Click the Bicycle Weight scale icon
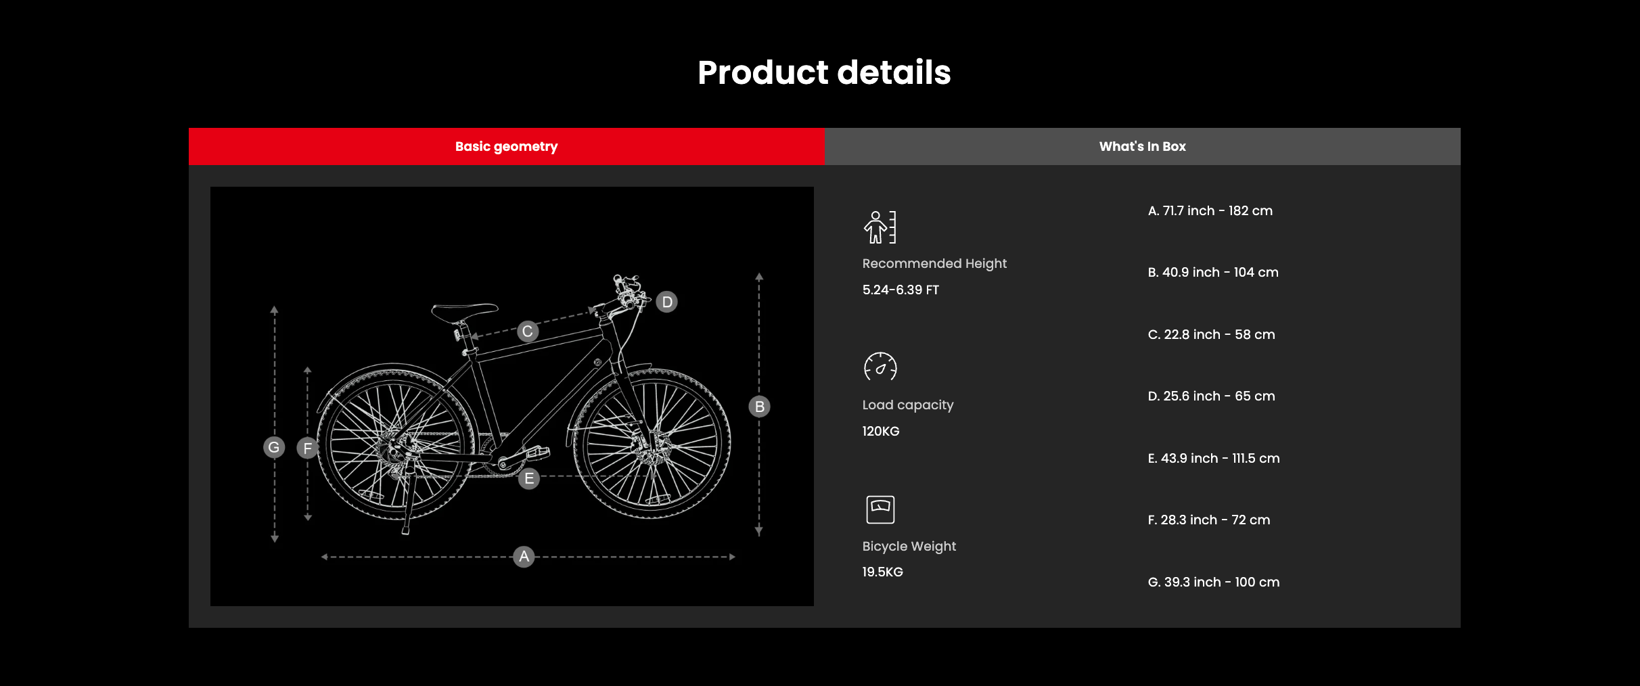 pyautogui.click(x=880, y=509)
